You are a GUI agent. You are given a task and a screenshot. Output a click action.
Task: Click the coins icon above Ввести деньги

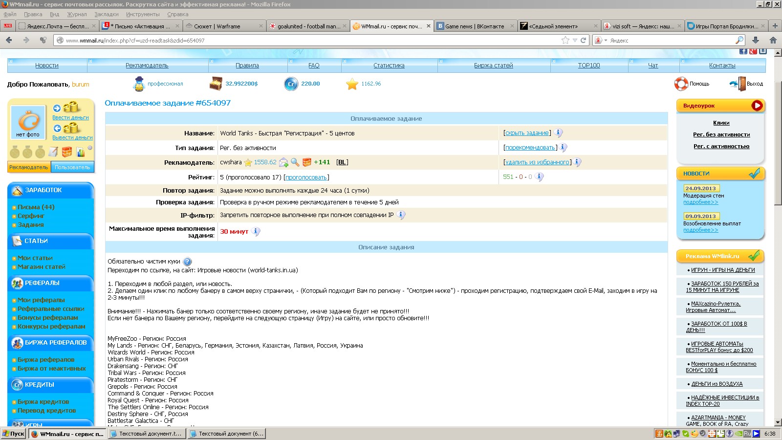click(x=71, y=107)
